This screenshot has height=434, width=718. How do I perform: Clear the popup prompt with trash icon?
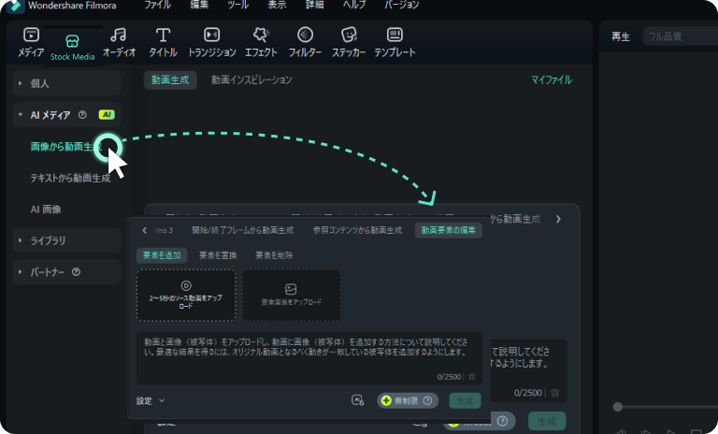click(471, 377)
